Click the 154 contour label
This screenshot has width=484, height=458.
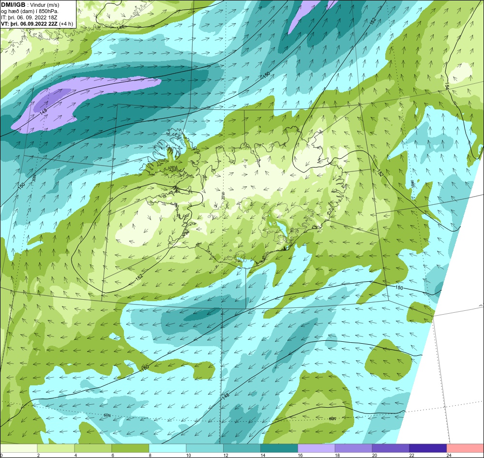tap(447, 86)
